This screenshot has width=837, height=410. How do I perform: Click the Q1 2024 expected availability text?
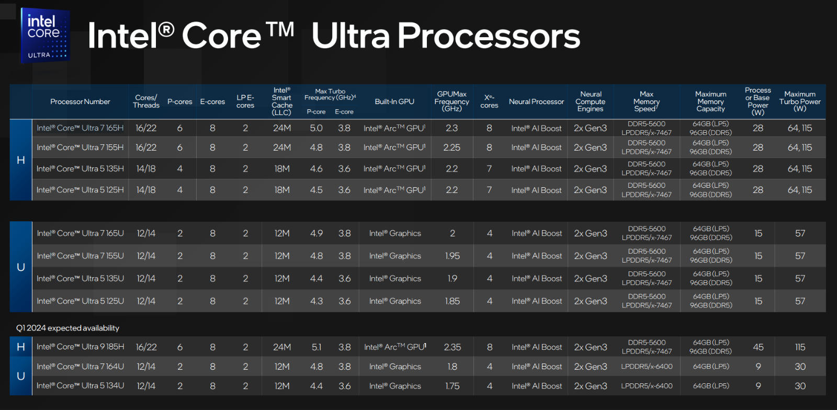(67, 328)
